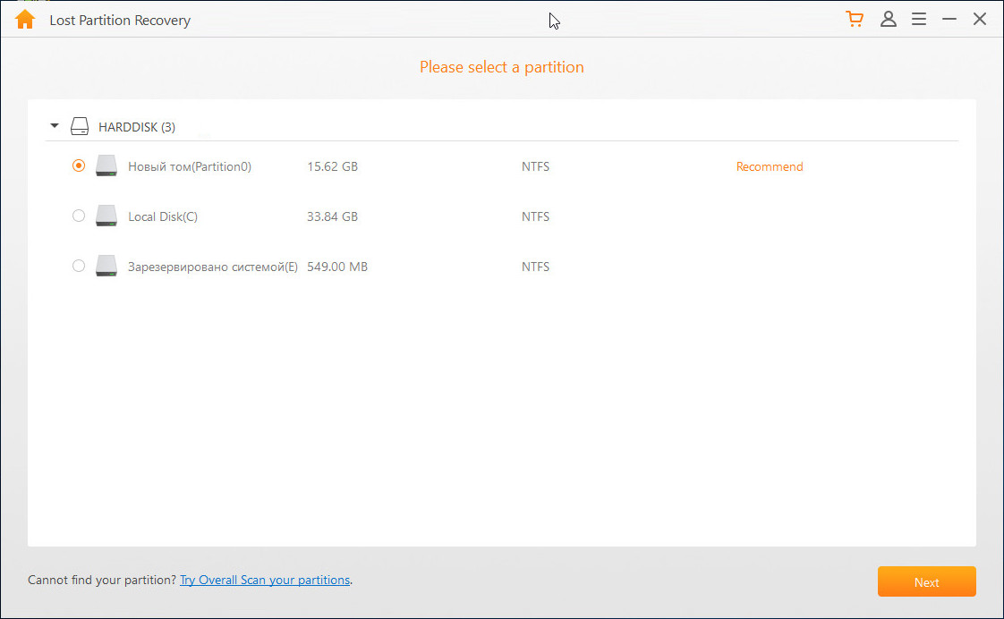Click the Зарезервировано системой(E) name text
The image size is (1004, 619).
[213, 267]
